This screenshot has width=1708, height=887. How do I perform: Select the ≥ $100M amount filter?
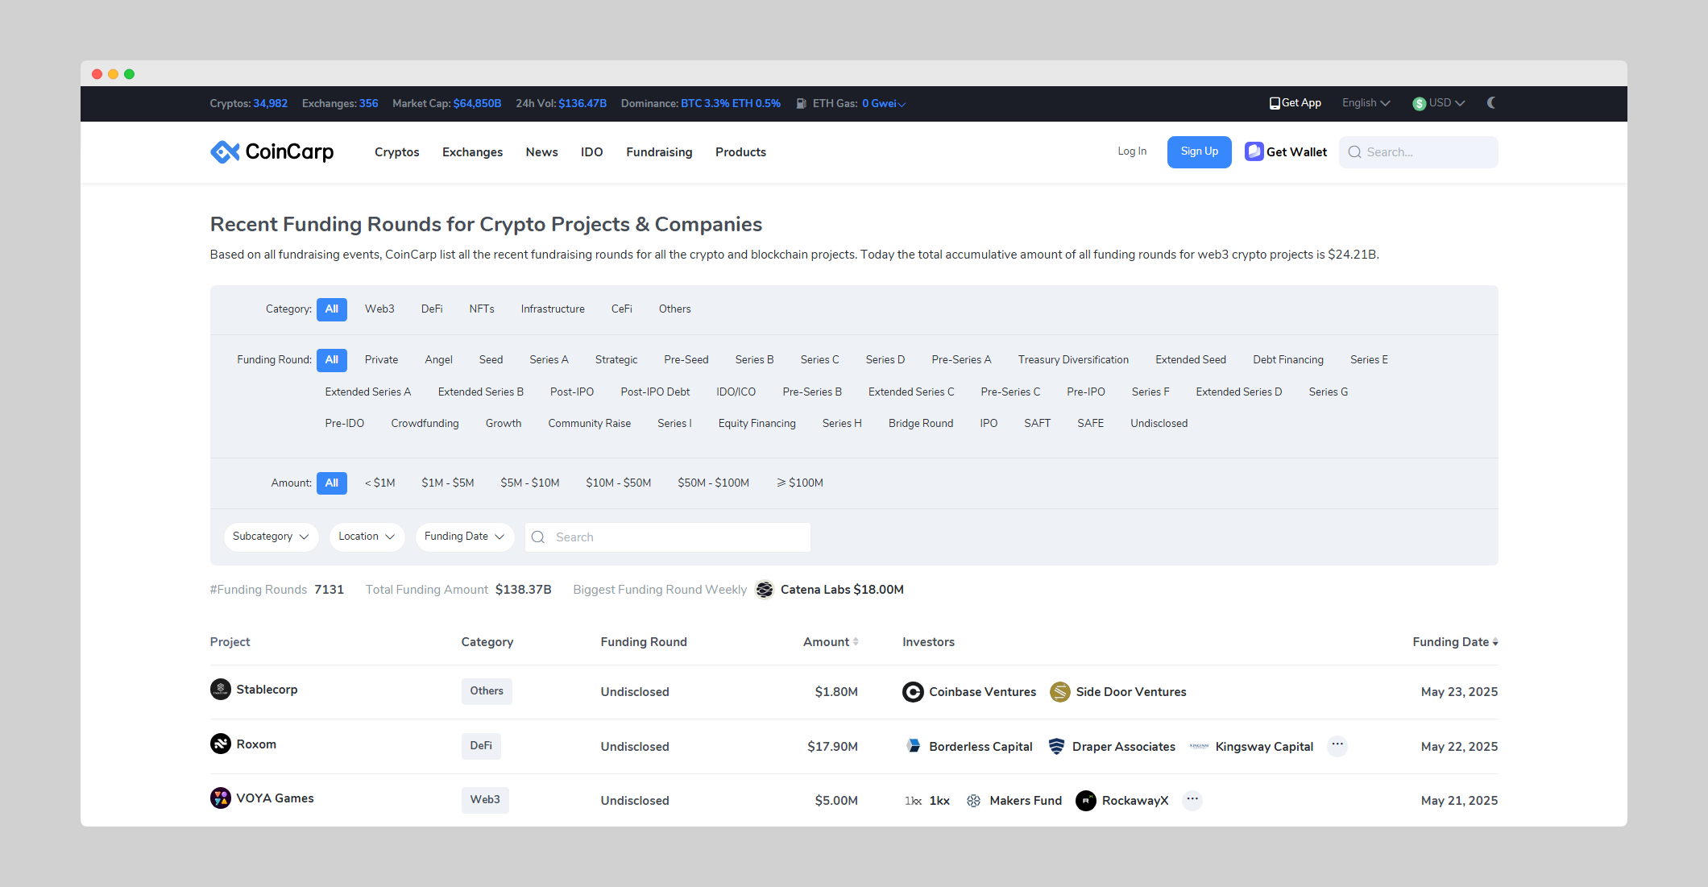pyautogui.click(x=799, y=483)
